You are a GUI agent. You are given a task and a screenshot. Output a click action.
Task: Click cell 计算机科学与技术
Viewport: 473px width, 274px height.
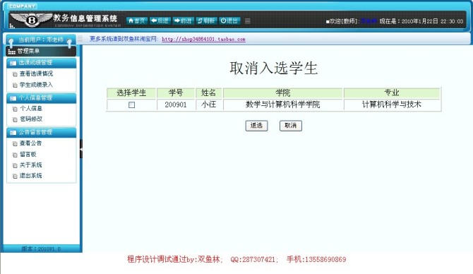(392, 105)
